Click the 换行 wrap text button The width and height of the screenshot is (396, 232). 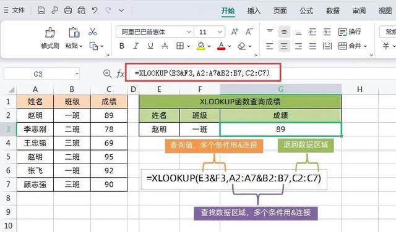click(350, 31)
